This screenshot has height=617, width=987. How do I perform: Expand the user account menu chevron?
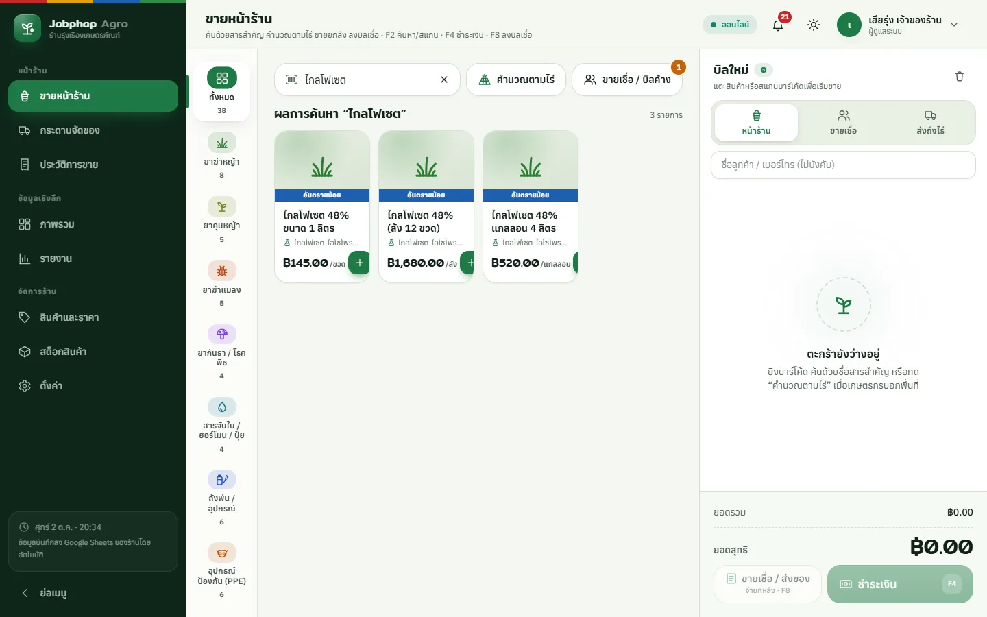954,25
